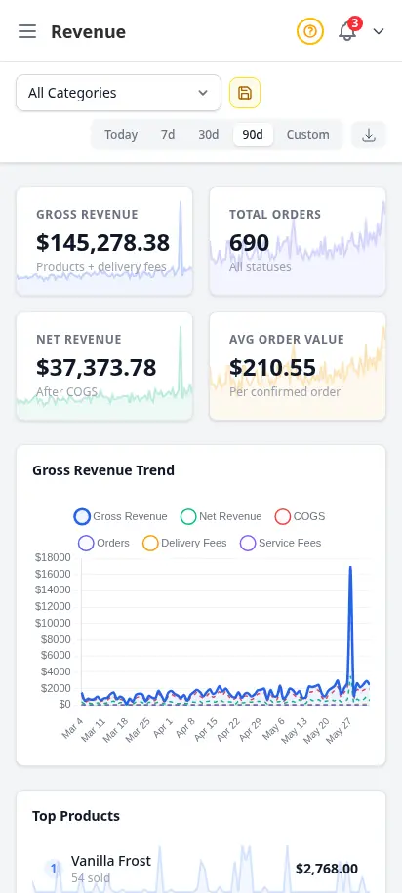Open the notifications bell with badge
This screenshot has width=402, height=893.
(x=348, y=31)
